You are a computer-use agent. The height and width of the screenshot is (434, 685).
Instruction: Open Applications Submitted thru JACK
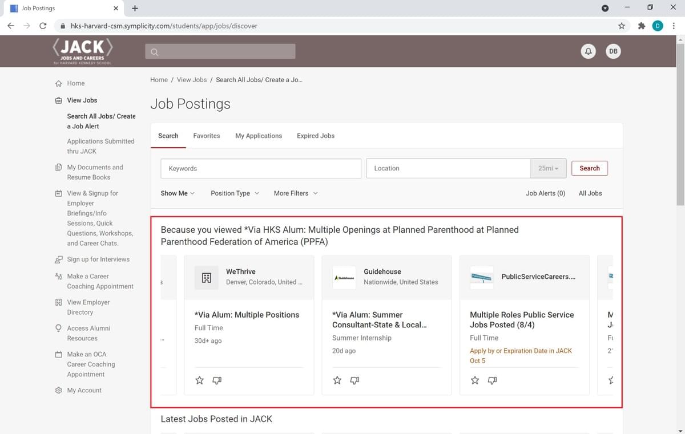(x=100, y=146)
